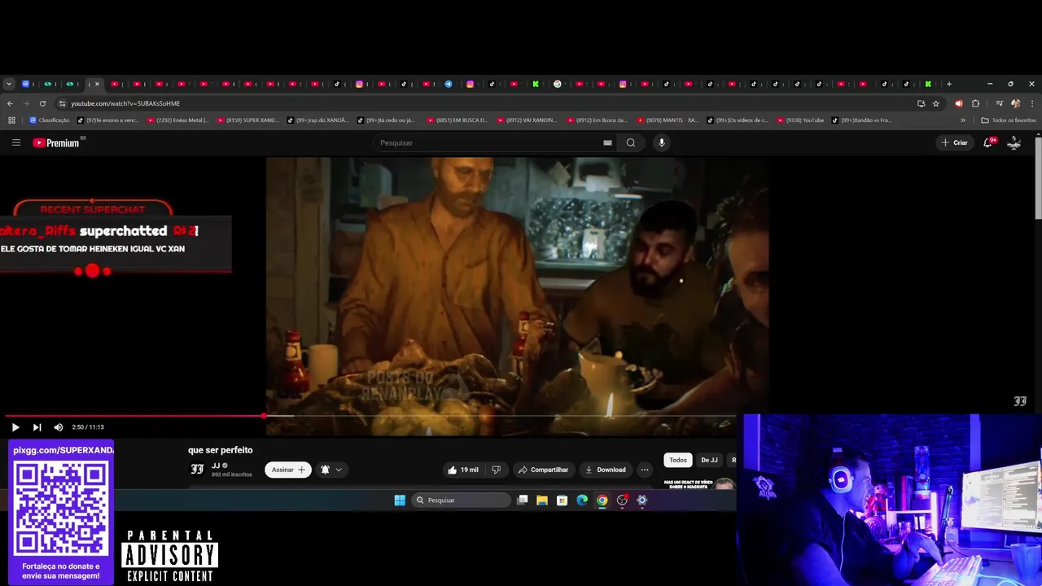
Task: Click the youtube.com address bar
Action: [x=488, y=103]
